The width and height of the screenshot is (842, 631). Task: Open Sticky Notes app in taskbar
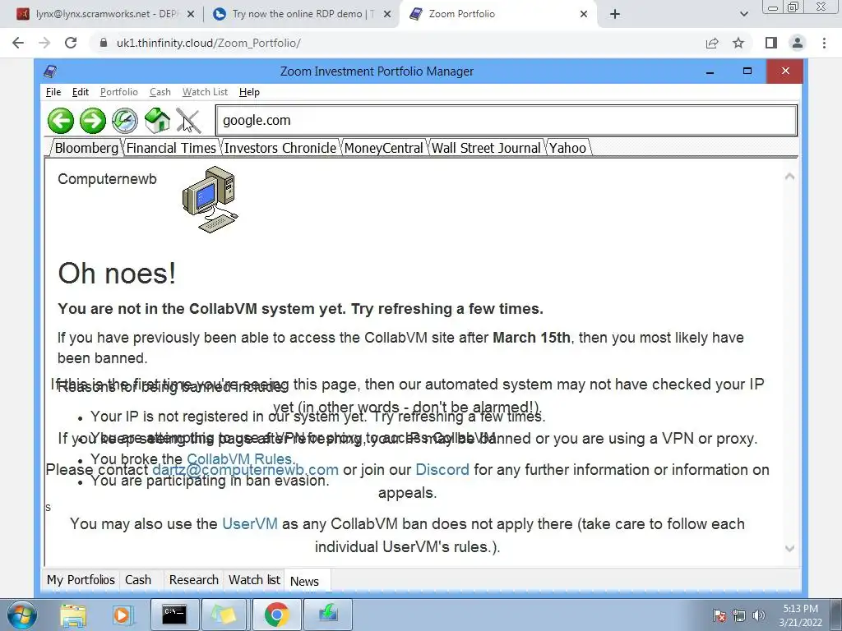(x=224, y=615)
